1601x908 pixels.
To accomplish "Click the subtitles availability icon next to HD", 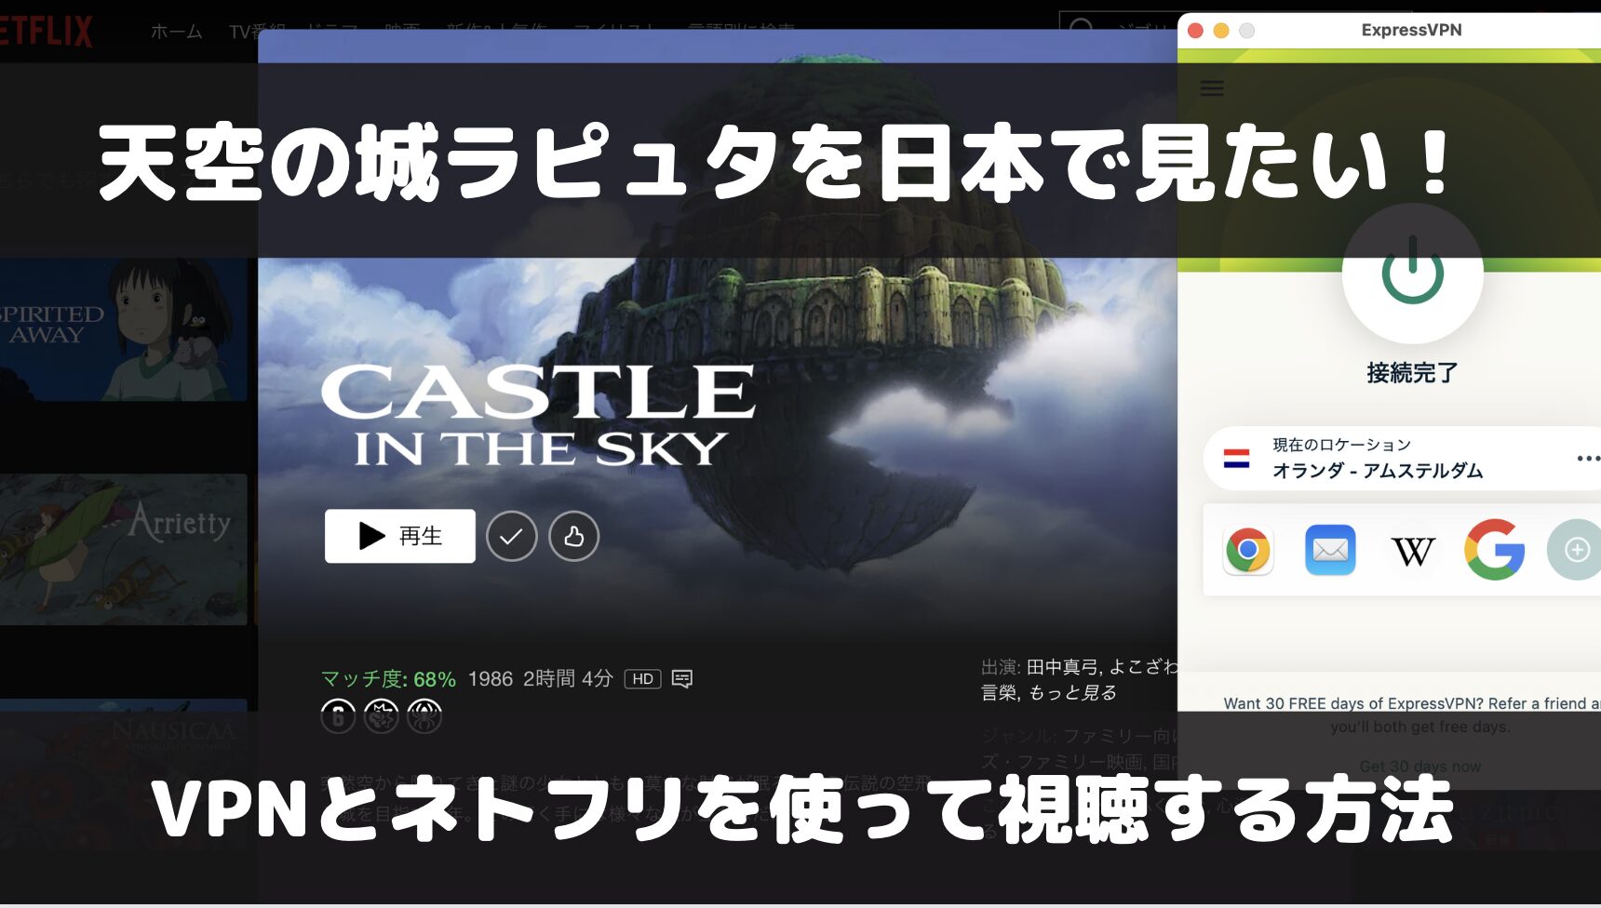I will (681, 679).
